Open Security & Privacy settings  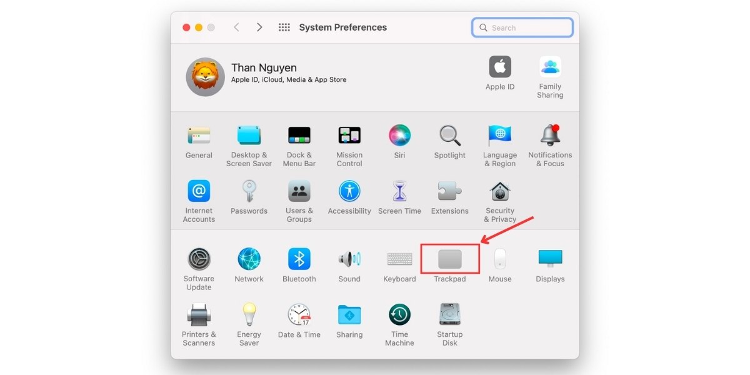(x=500, y=191)
